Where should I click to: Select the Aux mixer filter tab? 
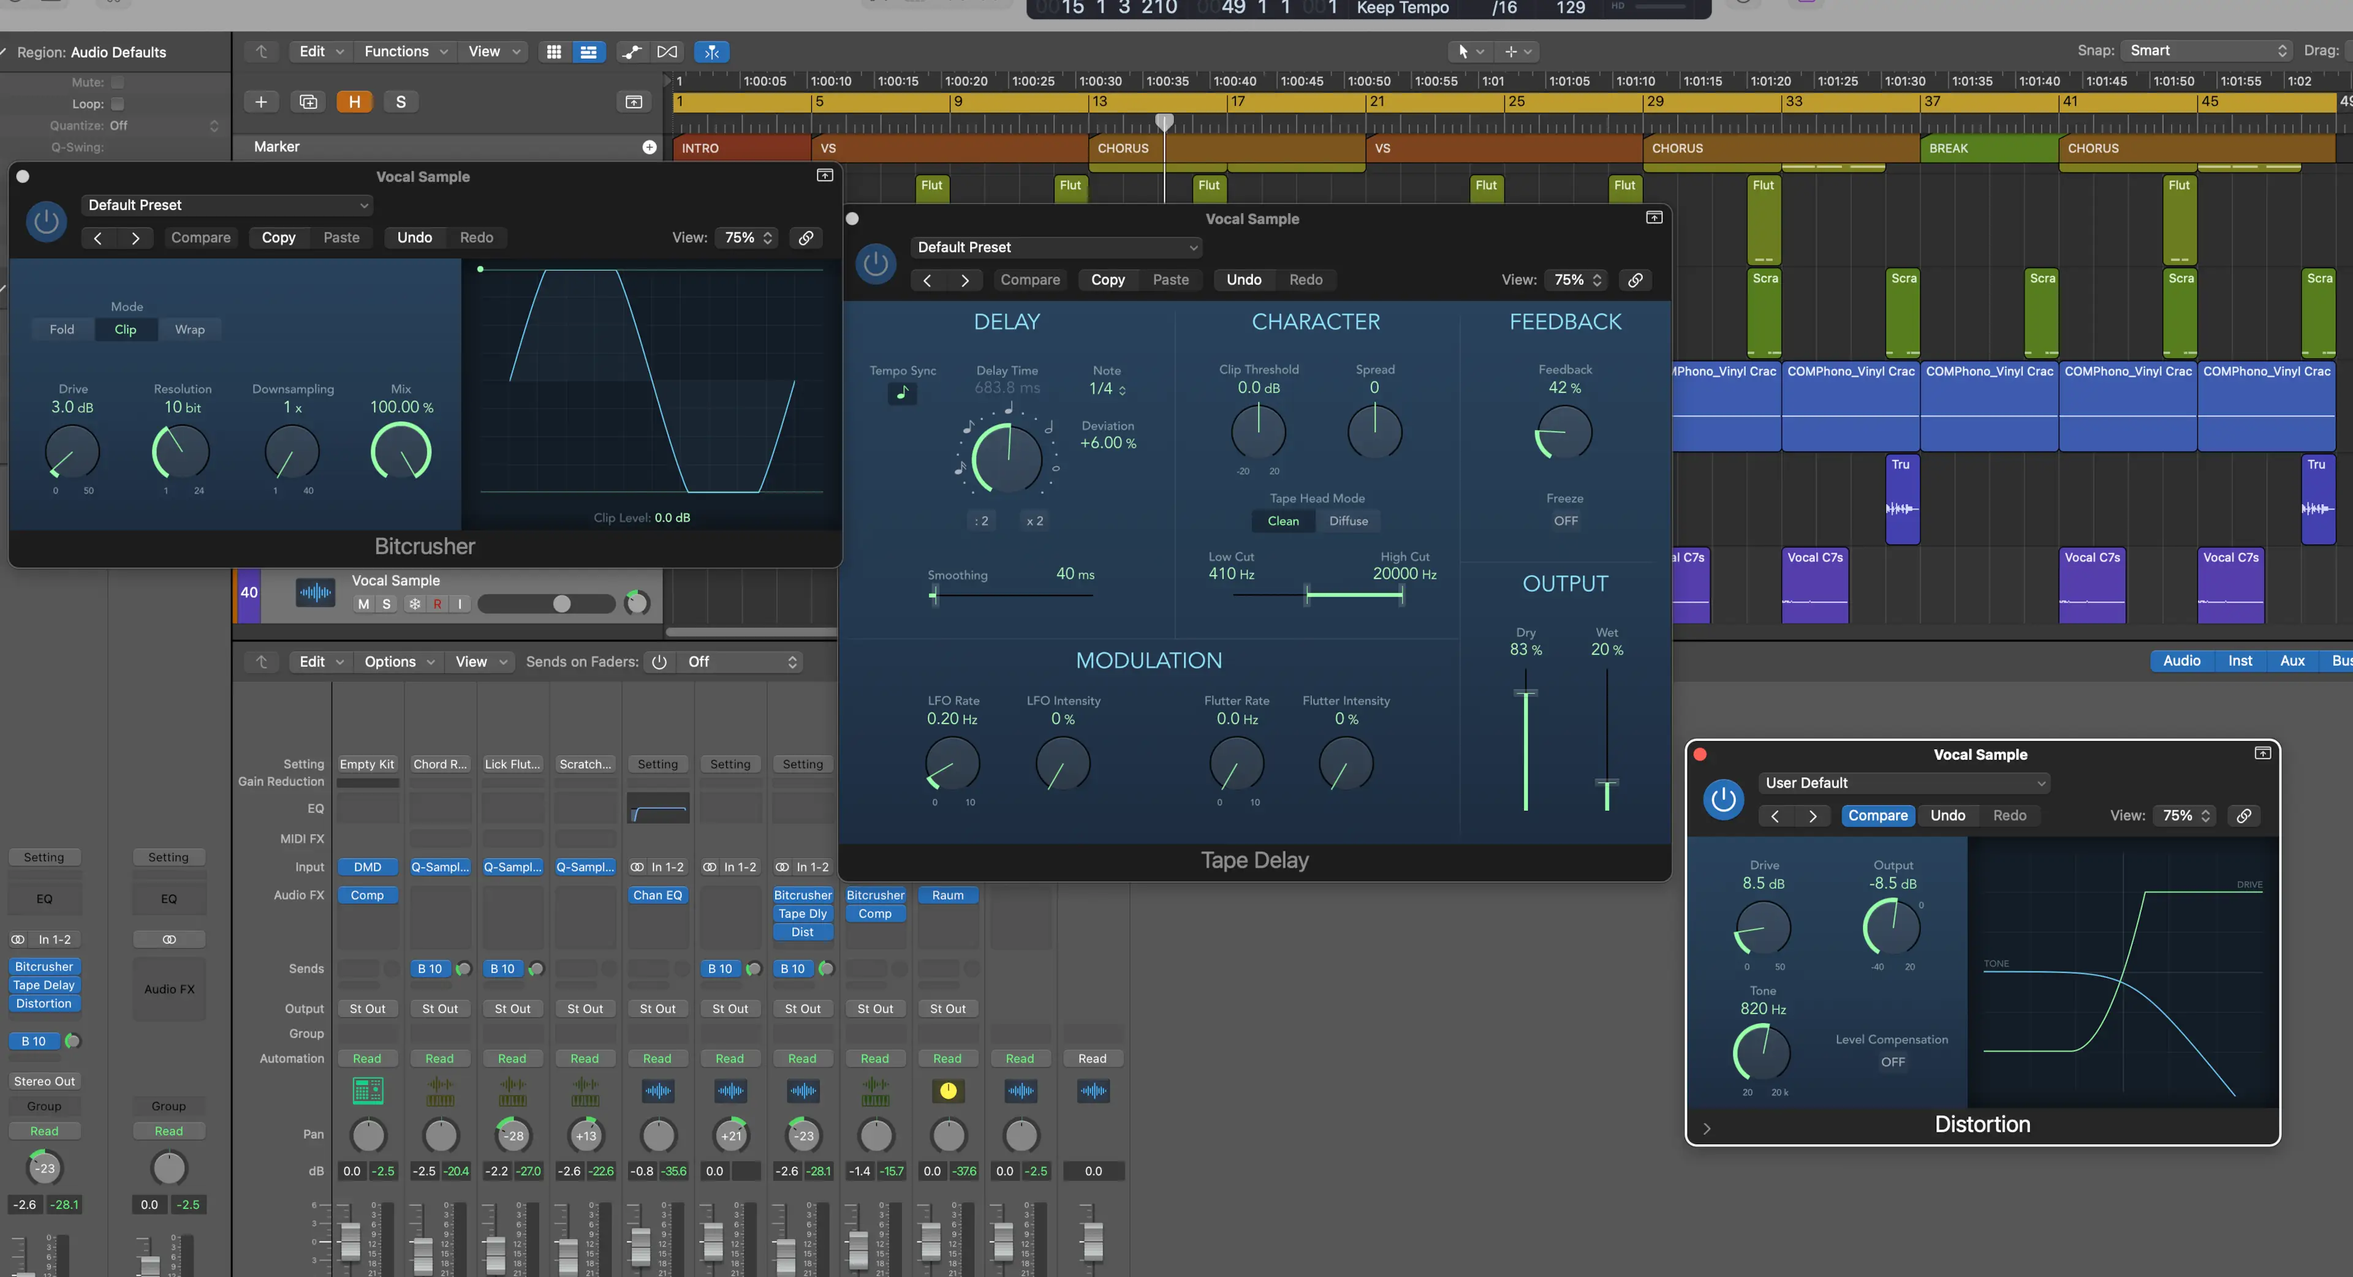2292,661
